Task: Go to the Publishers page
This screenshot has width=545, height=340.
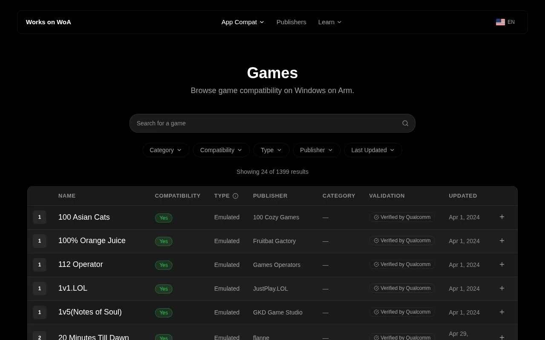Action: [291, 22]
